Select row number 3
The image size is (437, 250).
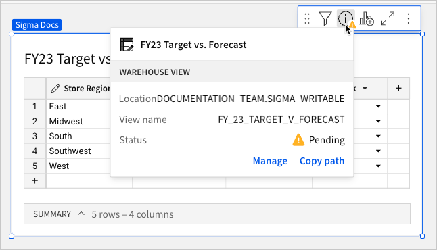point(34,136)
